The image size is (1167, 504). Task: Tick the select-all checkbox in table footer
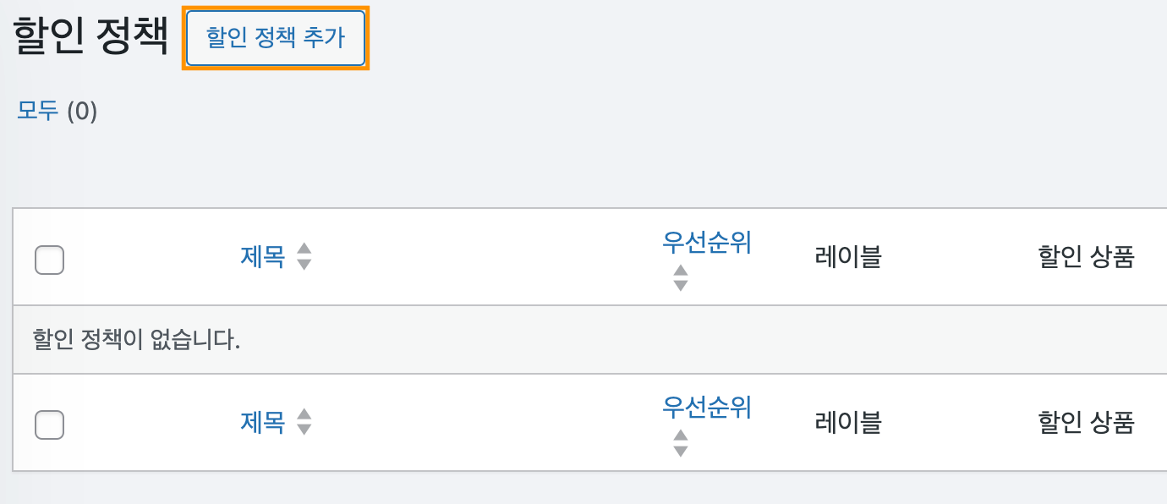click(x=50, y=425)
